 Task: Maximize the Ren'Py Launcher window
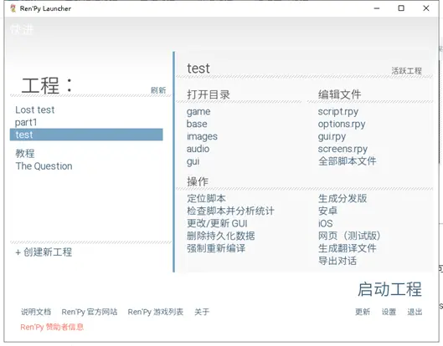[401, 8]
